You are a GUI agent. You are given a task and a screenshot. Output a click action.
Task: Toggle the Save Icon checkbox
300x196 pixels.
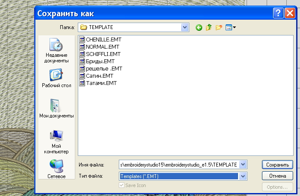(121, 185)
